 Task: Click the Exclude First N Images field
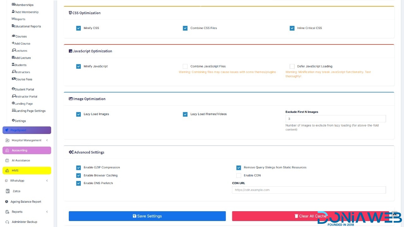(x=336, y=119)
